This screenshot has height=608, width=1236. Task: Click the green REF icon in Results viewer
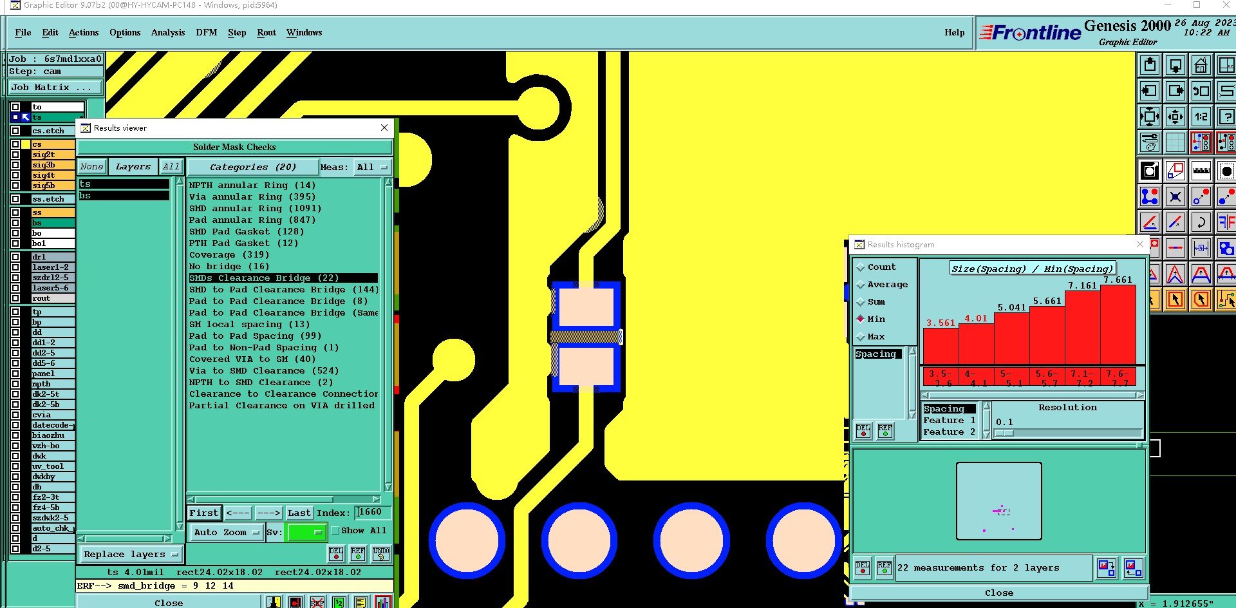point(358,554)
